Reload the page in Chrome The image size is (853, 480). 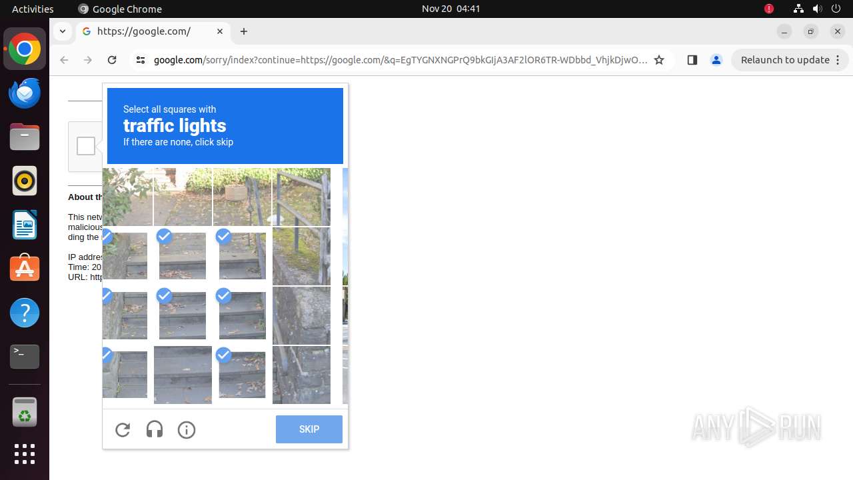[112, 60]
